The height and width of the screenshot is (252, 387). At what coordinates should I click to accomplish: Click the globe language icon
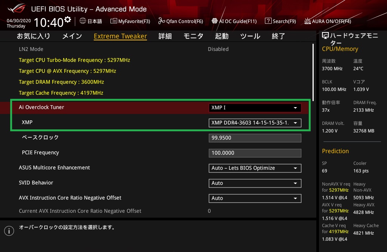(x=83, y=21)
